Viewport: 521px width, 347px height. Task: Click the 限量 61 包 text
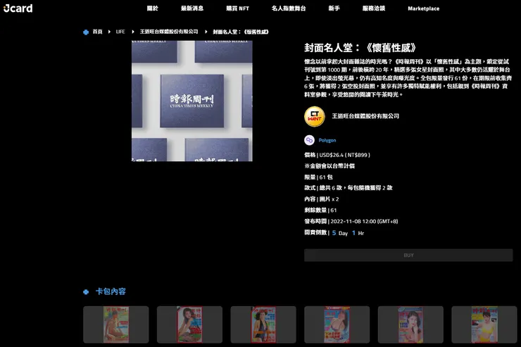pyautogui.click(x=318, y=177)
